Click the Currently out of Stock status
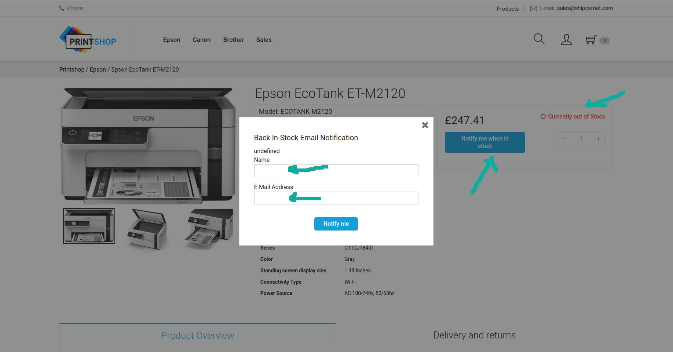 pos(573,116)
